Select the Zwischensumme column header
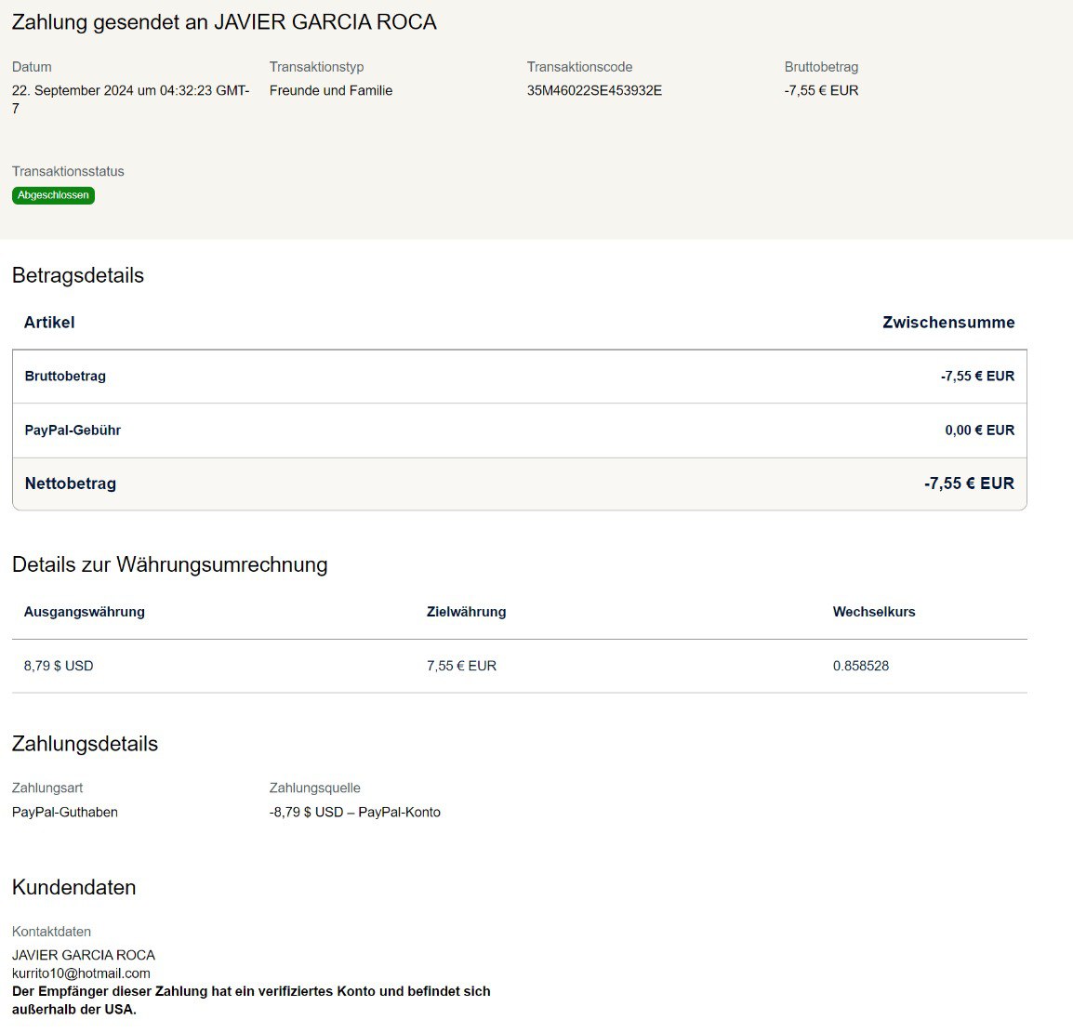This screenshot has height=1033, width=1073. tap(947, 323)
